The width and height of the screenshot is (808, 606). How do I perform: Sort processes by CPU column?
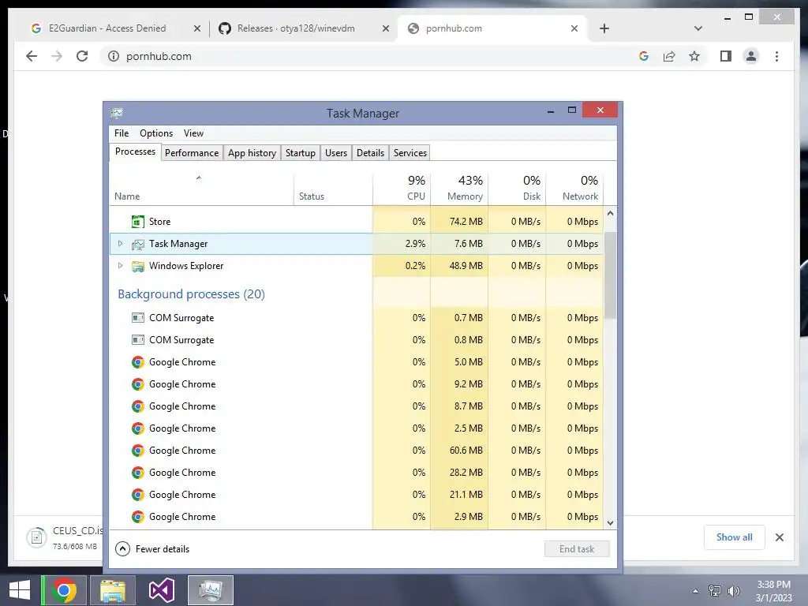pyautogui.click(x=402, y=188)
